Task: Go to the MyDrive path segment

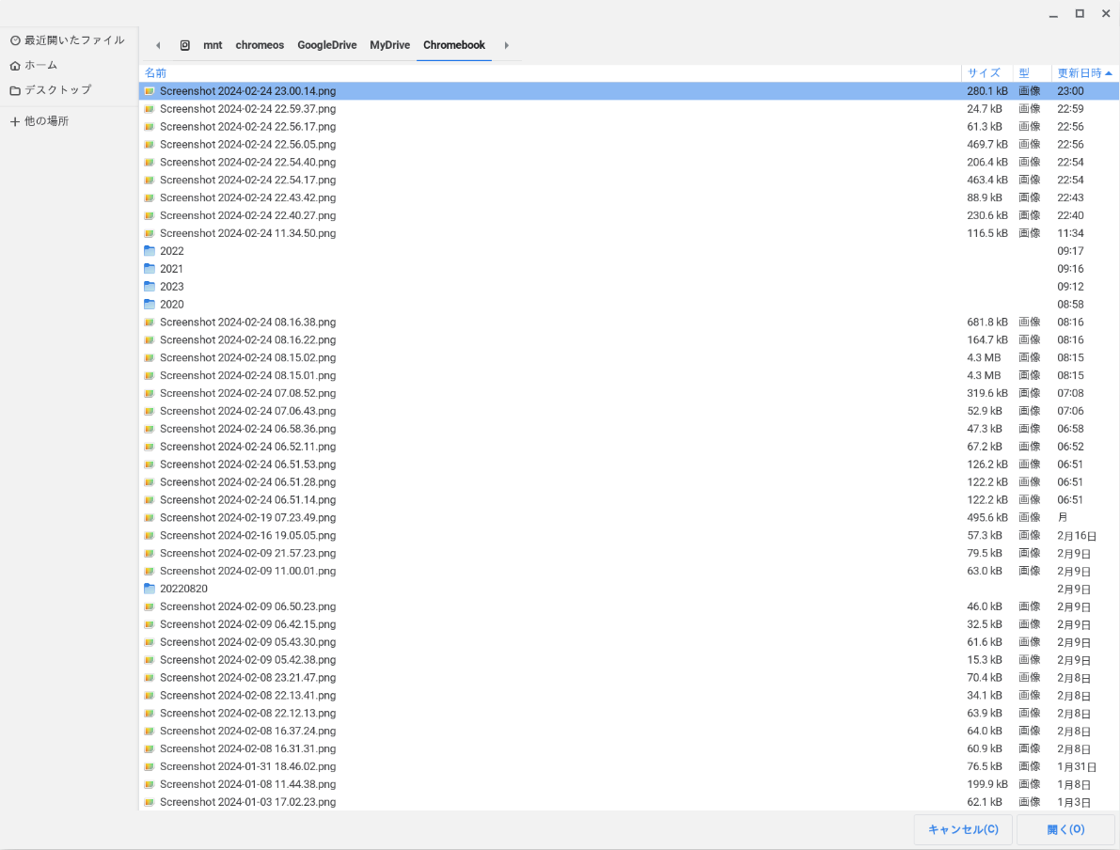Action: tap(389, 45)
